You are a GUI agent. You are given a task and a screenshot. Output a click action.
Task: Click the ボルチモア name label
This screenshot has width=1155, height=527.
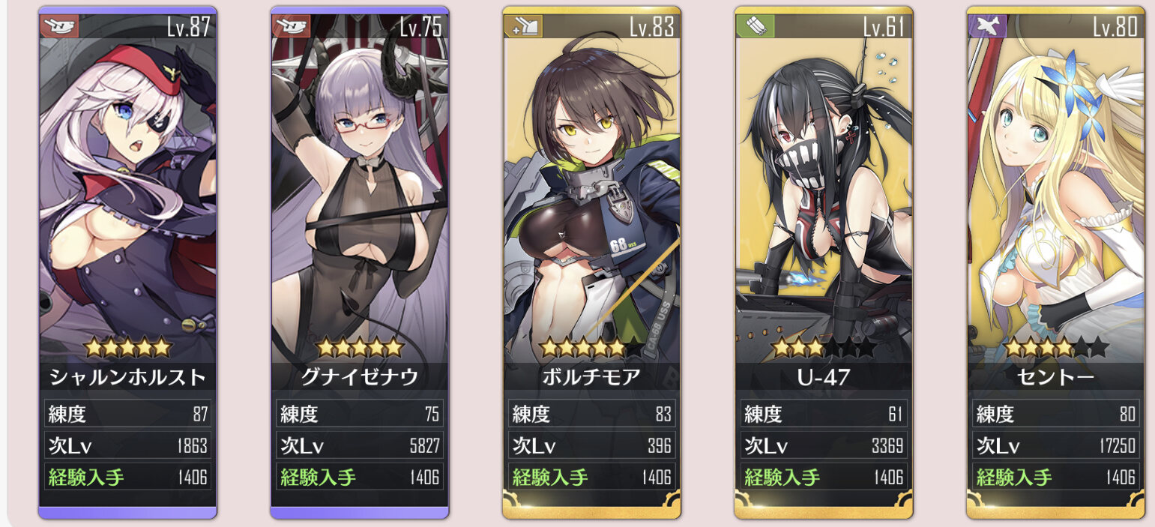[x=591, y=377]
